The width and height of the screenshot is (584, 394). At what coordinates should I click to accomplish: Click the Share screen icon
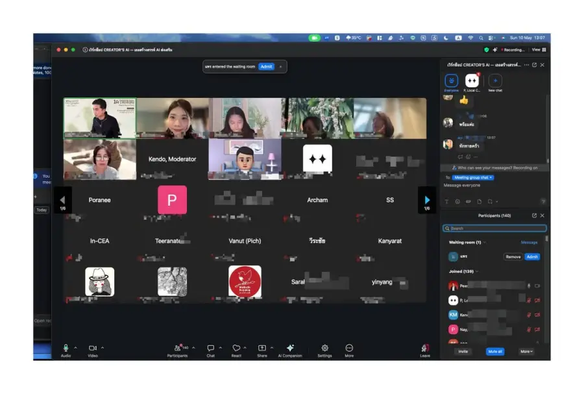tap(262, 348)
